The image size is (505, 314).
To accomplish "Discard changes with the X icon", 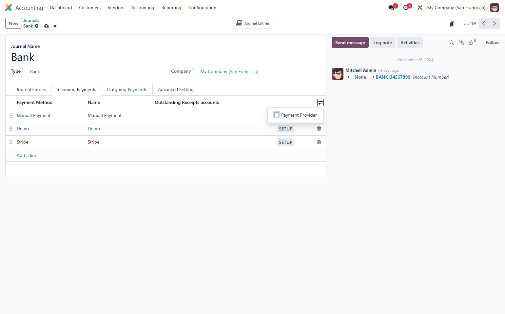I will [55, 26].
